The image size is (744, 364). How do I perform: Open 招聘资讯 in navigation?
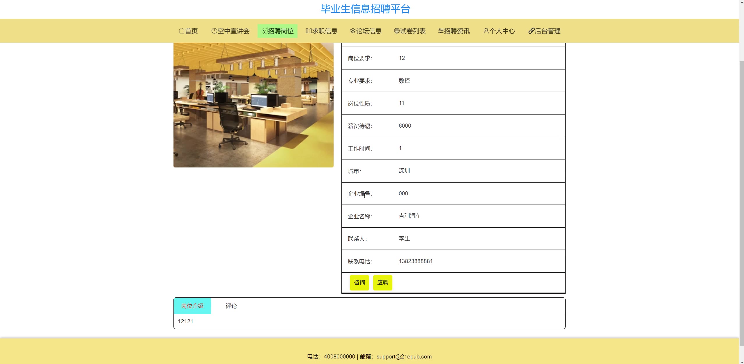click(454, 31)
